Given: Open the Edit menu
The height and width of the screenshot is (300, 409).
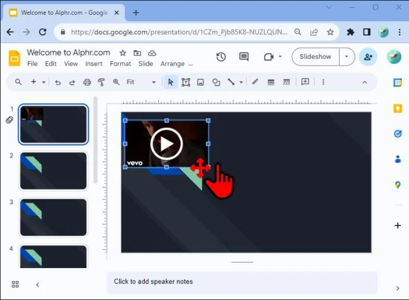Looking at the screenshot, I should (50, 64).
